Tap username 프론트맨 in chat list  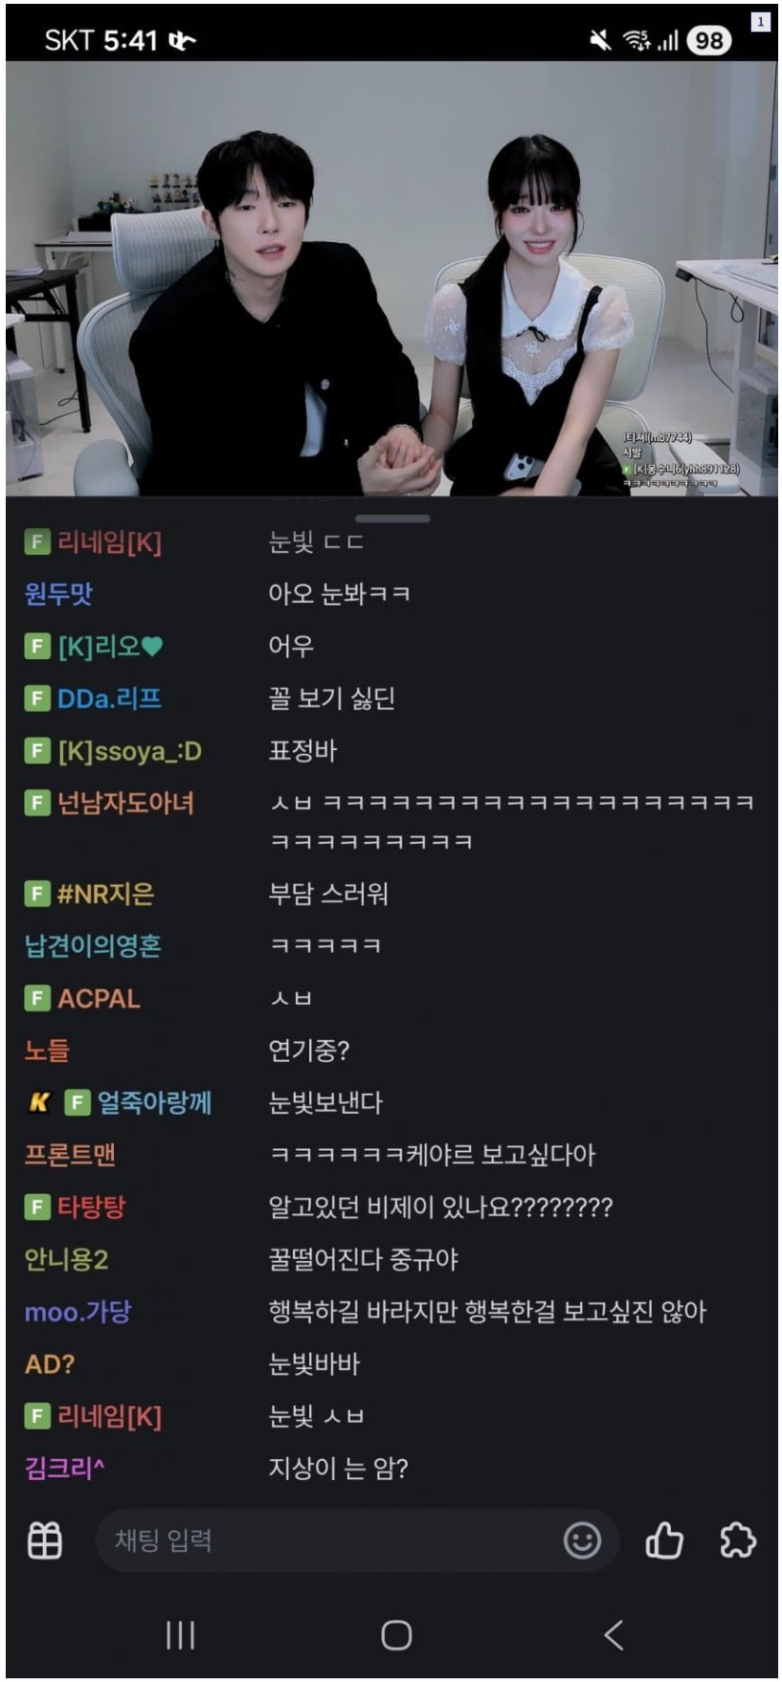(x=70, y=1155)
